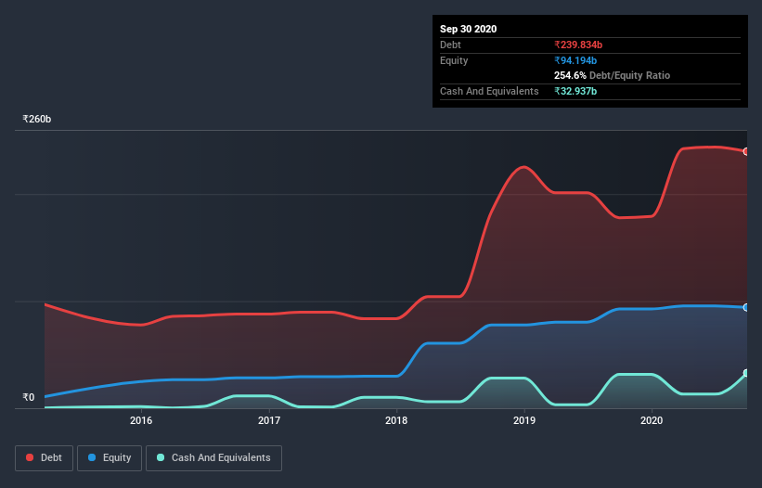The height and width of the screenshot is (488, 762).
Task: Toggle the Equity legend button
Action: [x=110, y=458]
